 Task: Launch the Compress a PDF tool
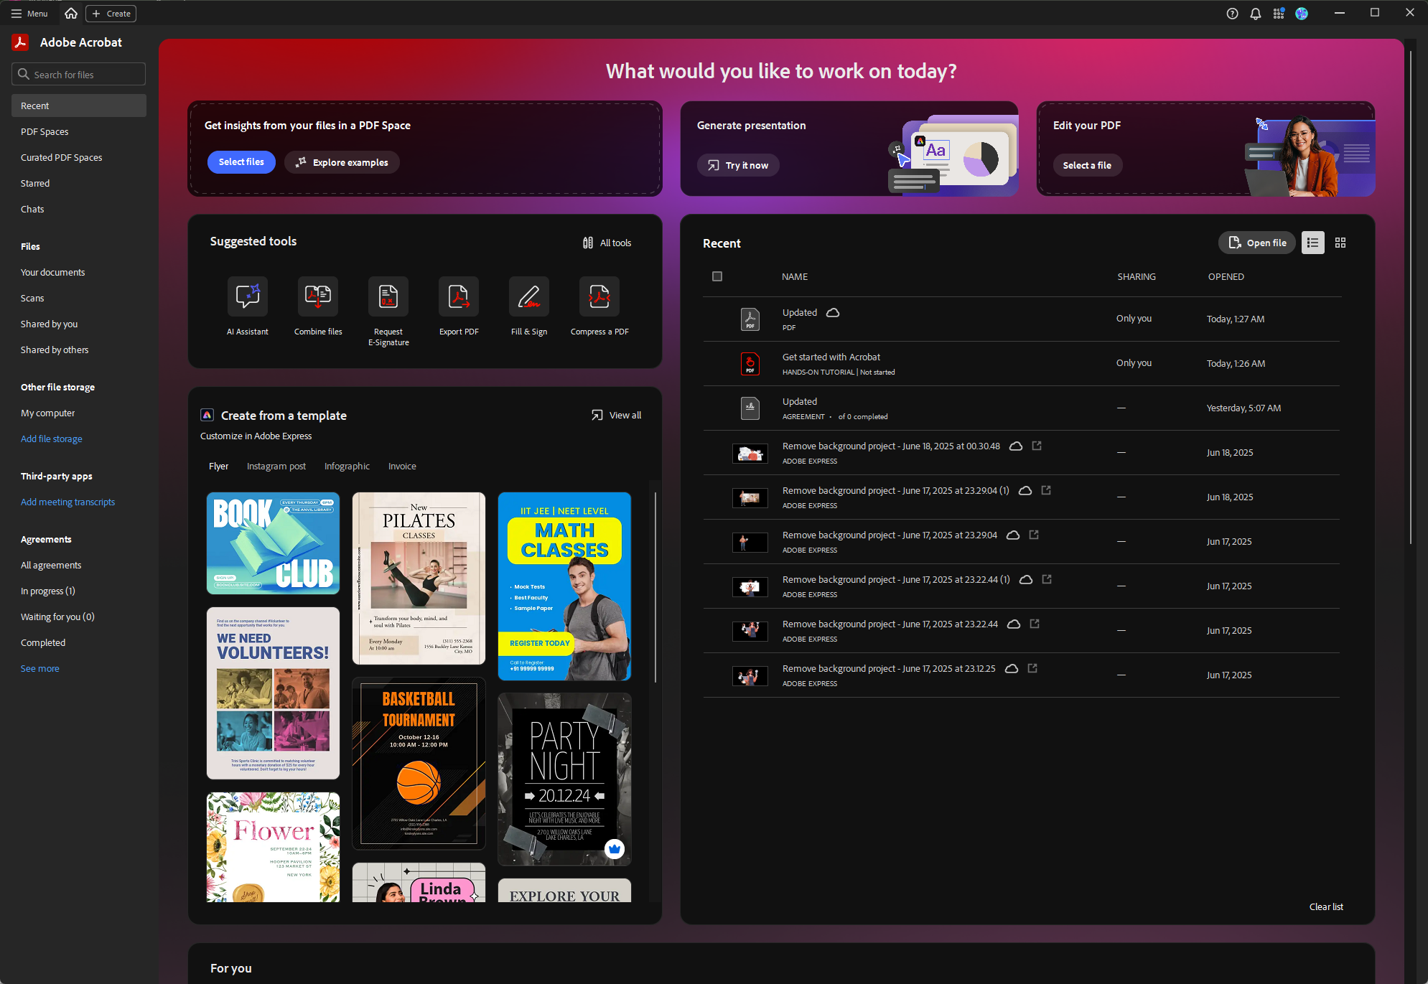pyautogui.click(x=599, y=297)
